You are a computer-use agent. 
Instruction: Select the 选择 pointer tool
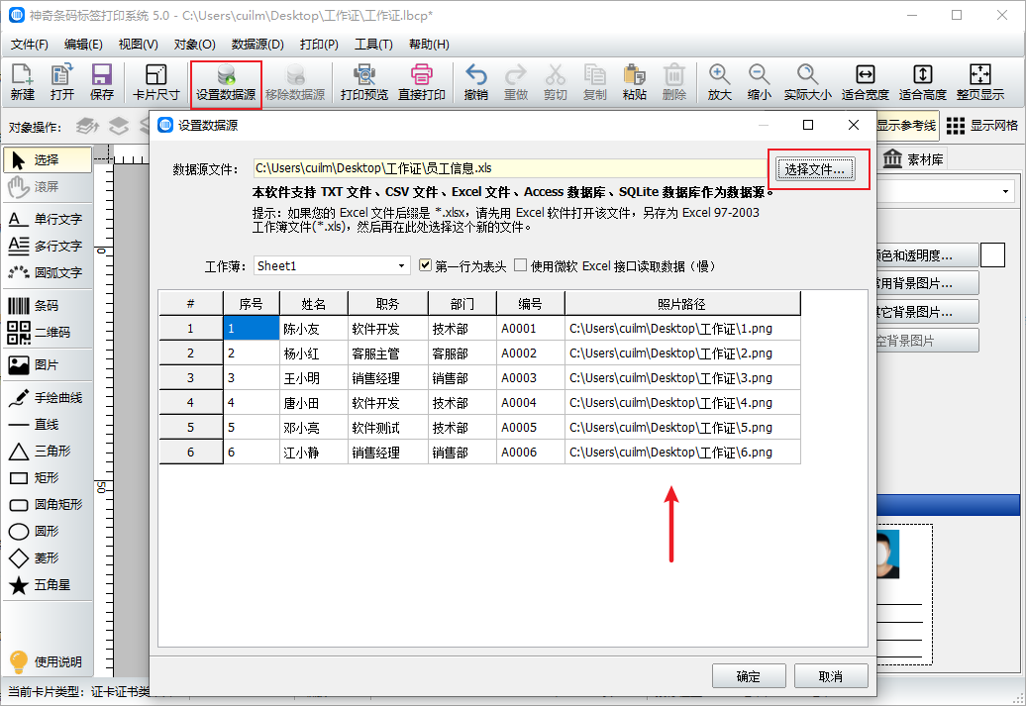tap(48, 159)
